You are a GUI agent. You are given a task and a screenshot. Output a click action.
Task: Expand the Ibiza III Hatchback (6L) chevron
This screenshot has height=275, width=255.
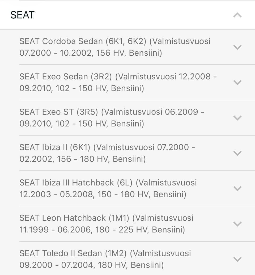pyautogui.click(x=237, y=188)
